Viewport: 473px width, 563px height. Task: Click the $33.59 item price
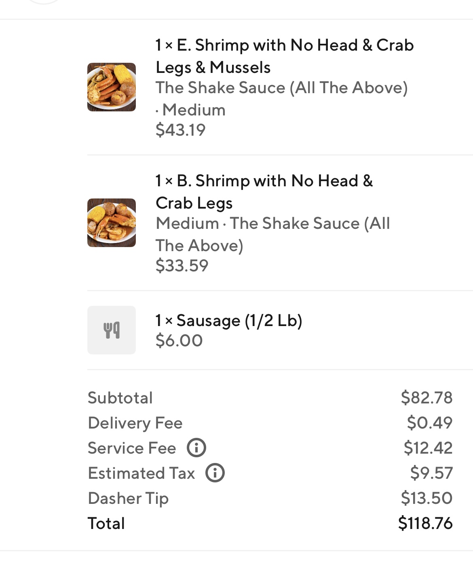point(182,266)
